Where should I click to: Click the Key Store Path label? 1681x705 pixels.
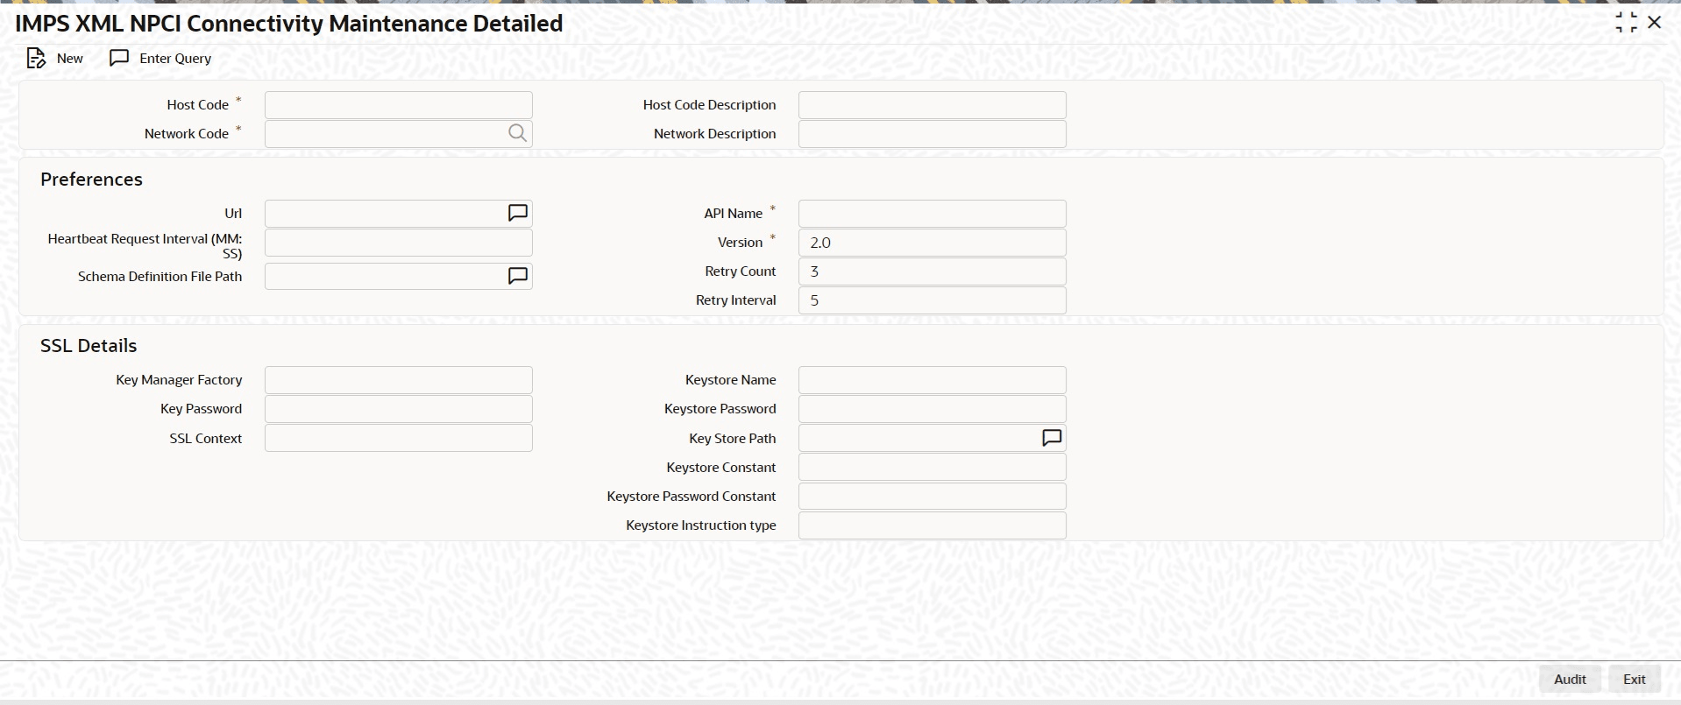733,439
